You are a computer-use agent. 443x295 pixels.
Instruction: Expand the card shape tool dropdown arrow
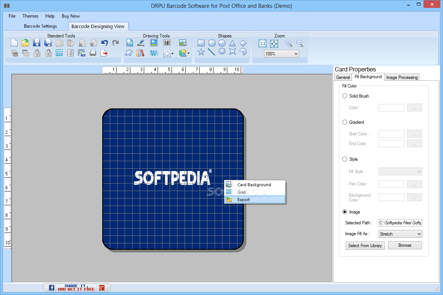pos(172,53)
